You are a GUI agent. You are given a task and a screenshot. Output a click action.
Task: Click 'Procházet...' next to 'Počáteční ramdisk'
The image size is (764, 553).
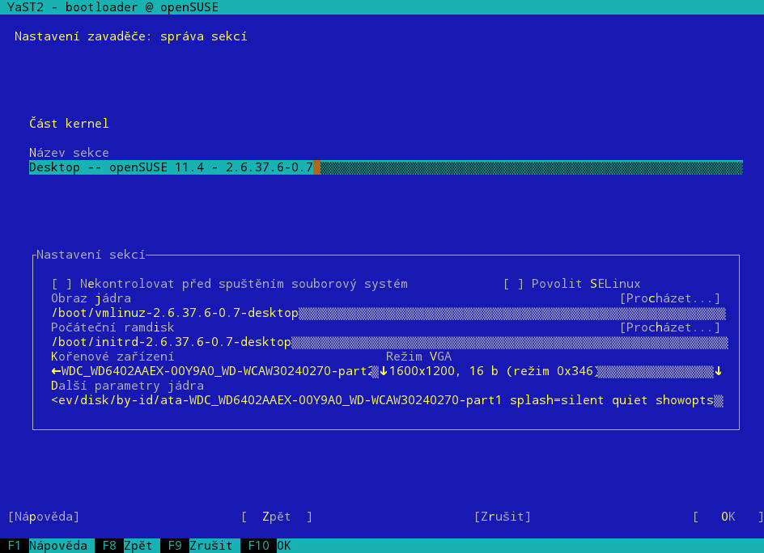670,327
